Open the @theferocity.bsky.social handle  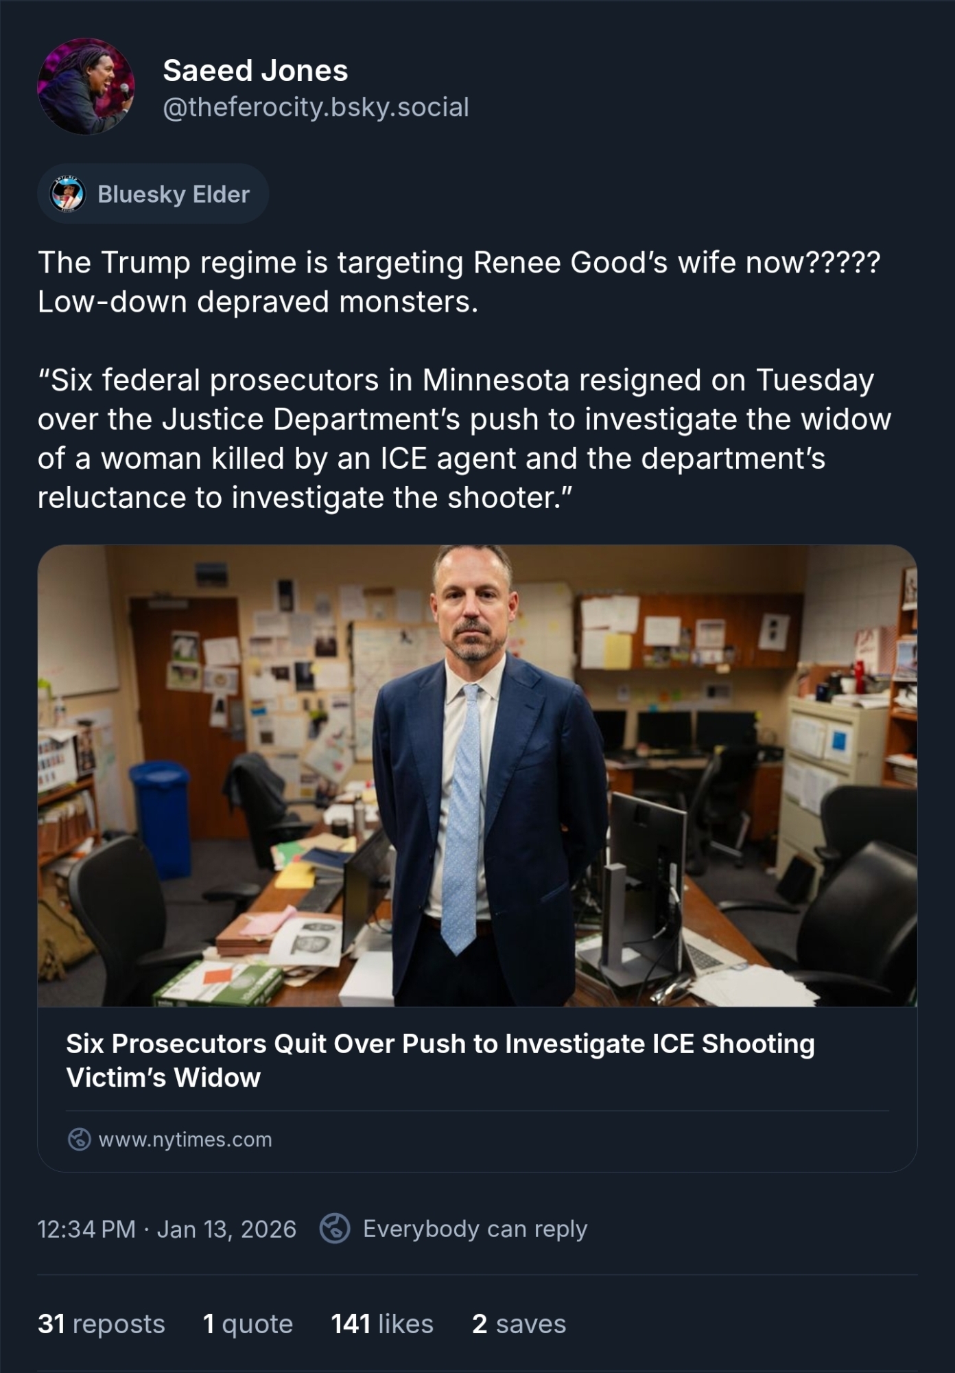tap(316, 107)
